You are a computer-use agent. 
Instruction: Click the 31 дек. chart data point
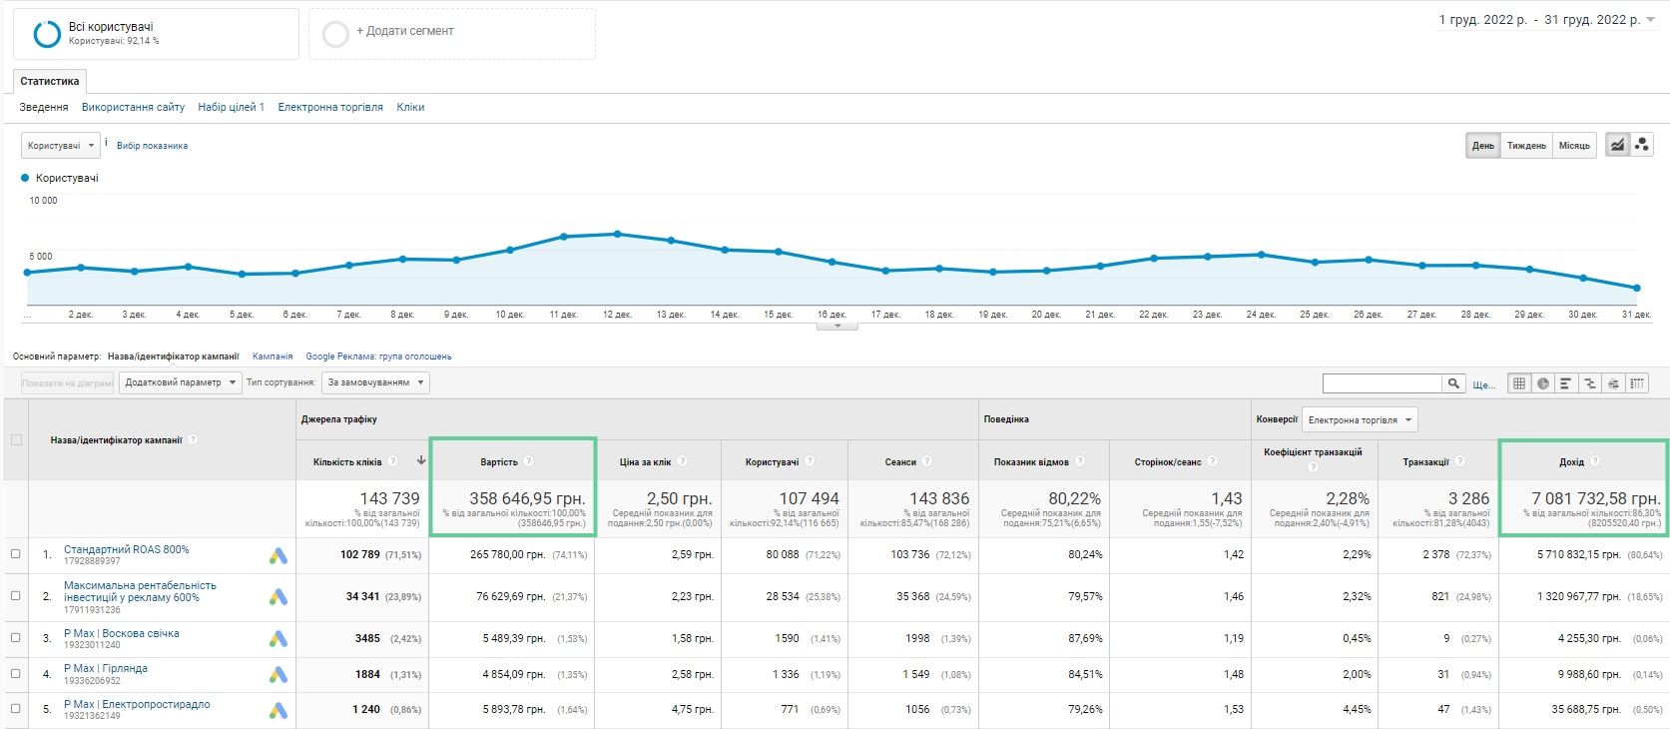coord(1636,288)
